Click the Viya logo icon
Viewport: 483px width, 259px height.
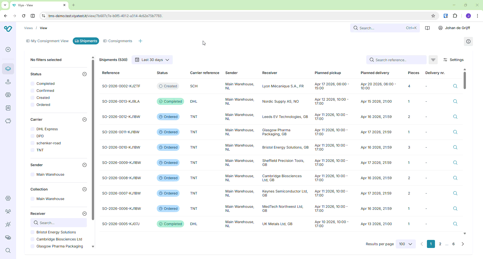point(8,29)
